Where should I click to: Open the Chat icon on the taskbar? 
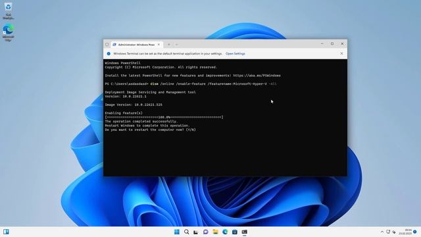[206, 232]
